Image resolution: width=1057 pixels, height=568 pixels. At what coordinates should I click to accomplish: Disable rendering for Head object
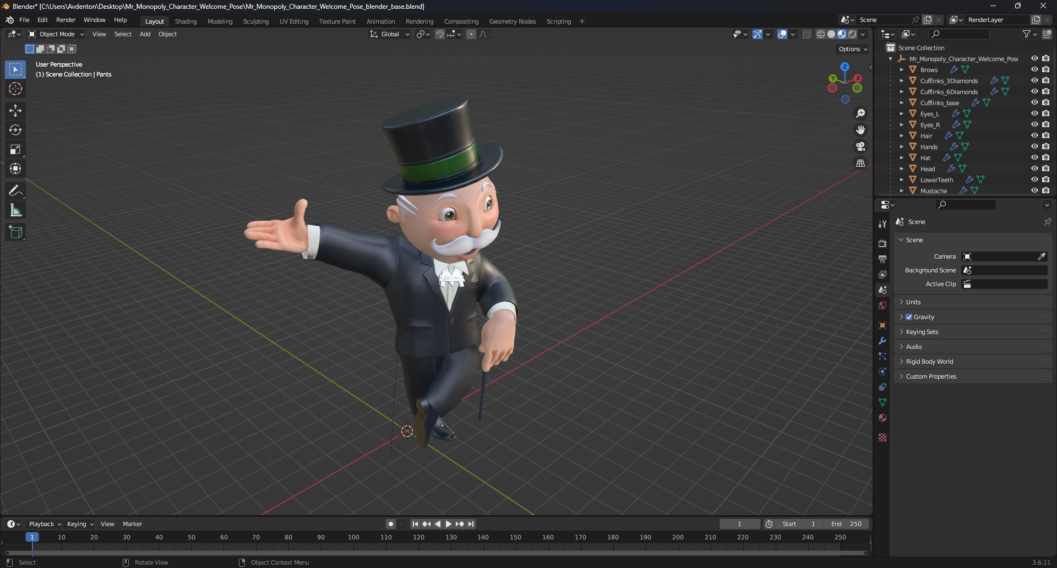click(x=1045, y=168)
